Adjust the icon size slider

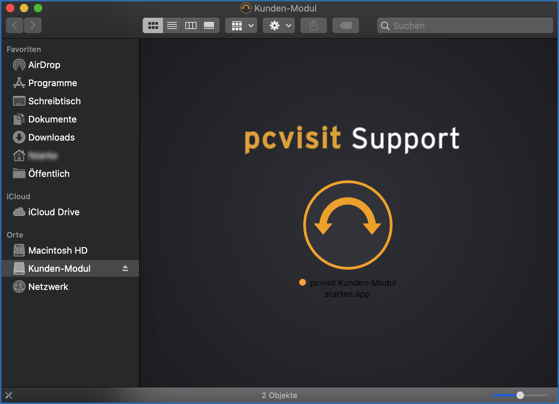pos(520,395)
